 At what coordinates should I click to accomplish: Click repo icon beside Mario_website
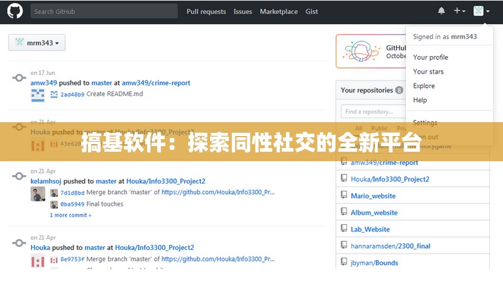point(343,195)
